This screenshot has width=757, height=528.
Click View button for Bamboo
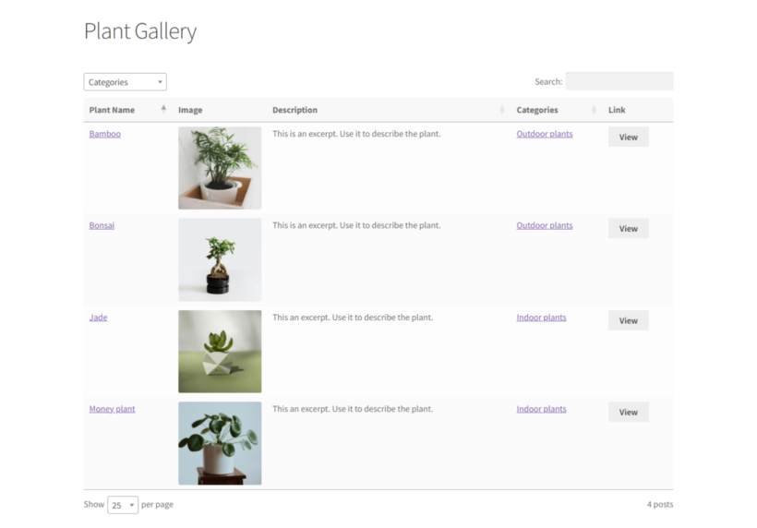point(628,137)
